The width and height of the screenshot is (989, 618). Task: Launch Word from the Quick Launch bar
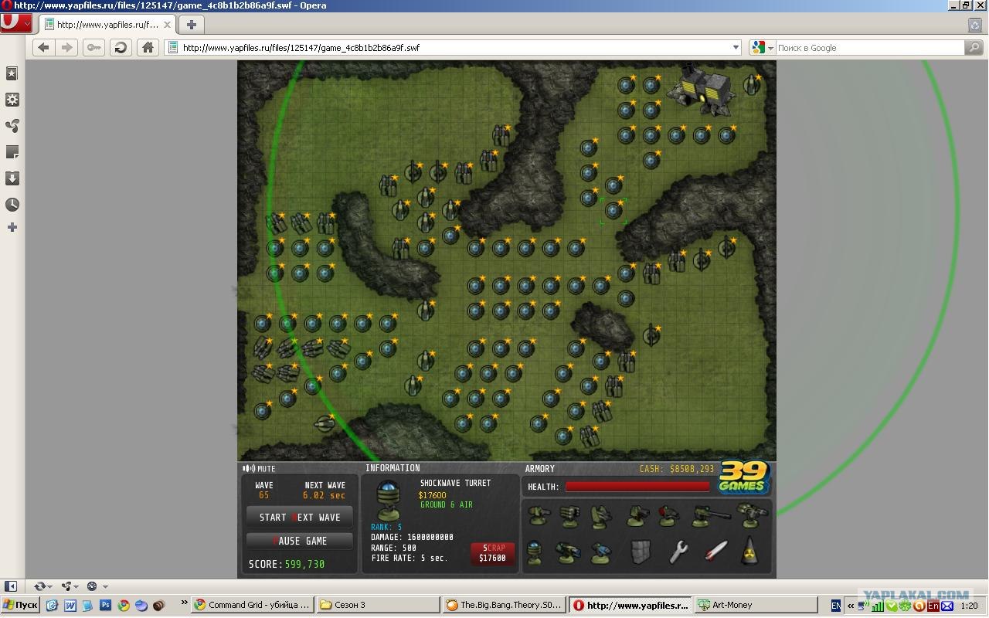pyautogui.click(x=70, y=605)
